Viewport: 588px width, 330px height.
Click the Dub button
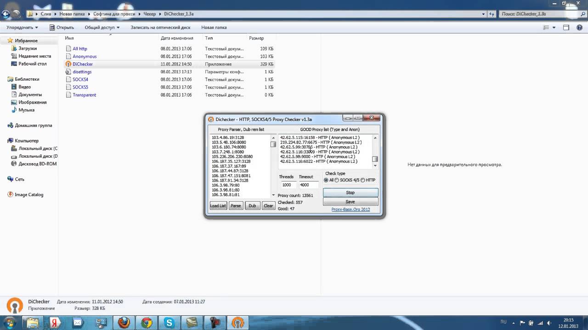click(x=252, y=206)
